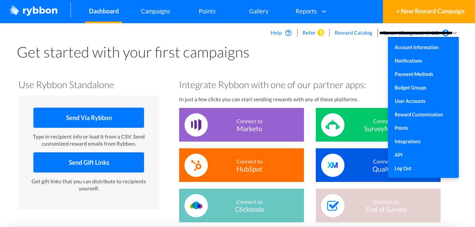Click Connect to Marketo text
The width and height of the screenshot is (475, 227).
[249, 125]
